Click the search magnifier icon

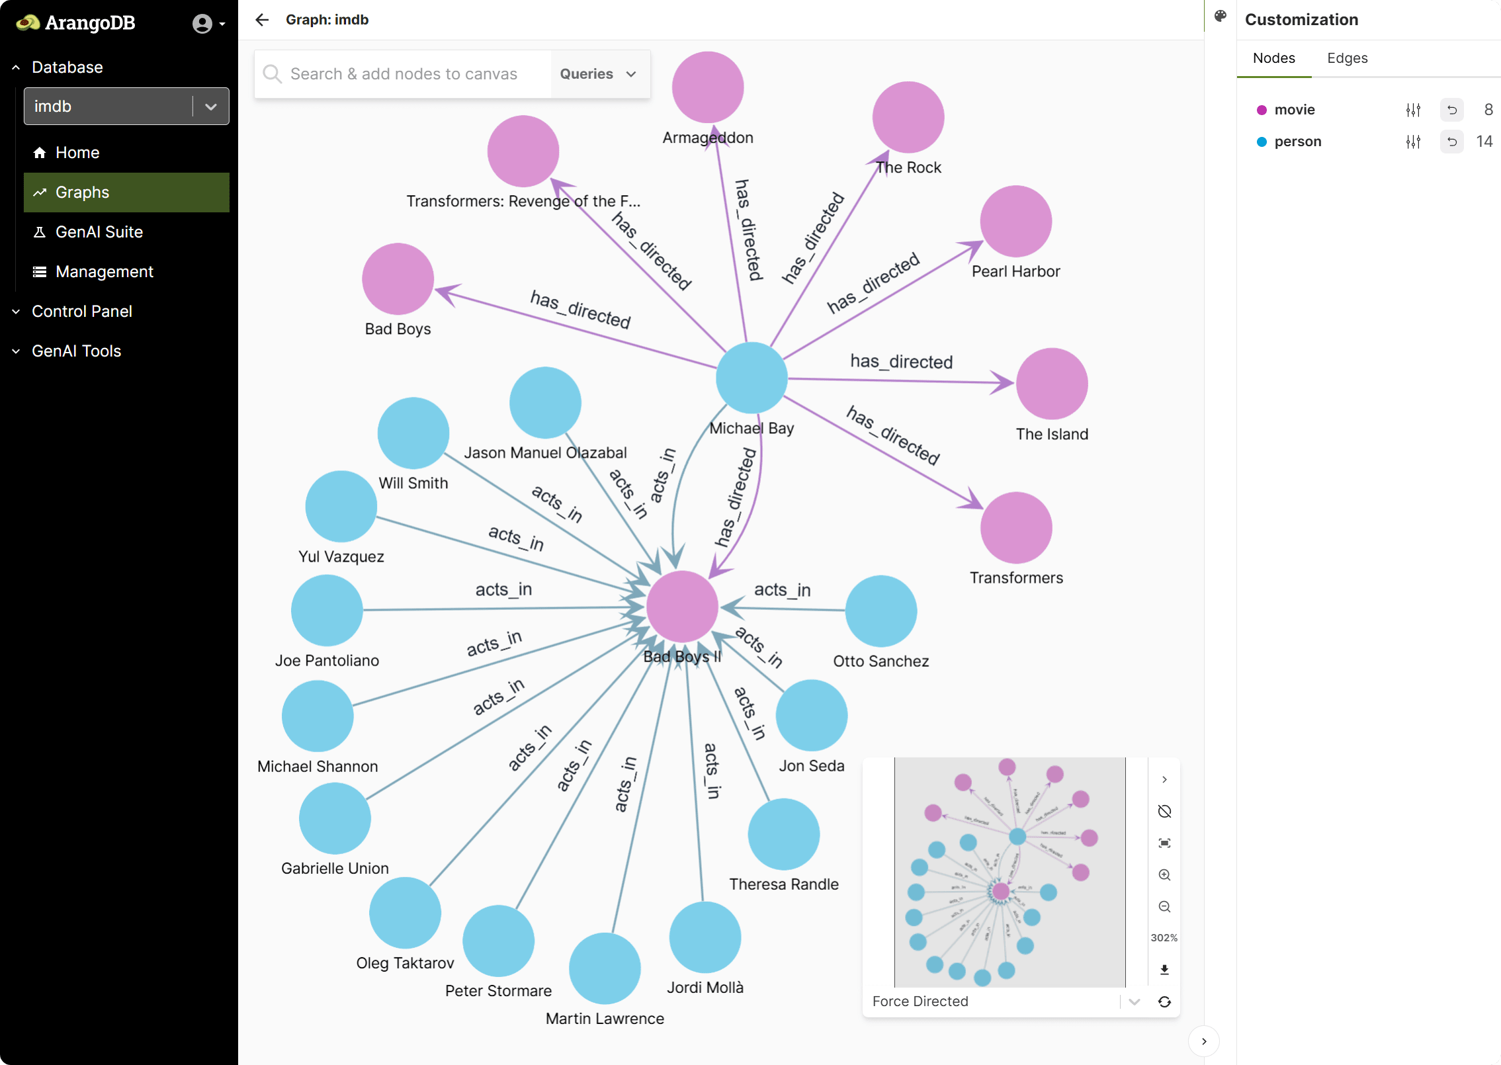[272, 73]
